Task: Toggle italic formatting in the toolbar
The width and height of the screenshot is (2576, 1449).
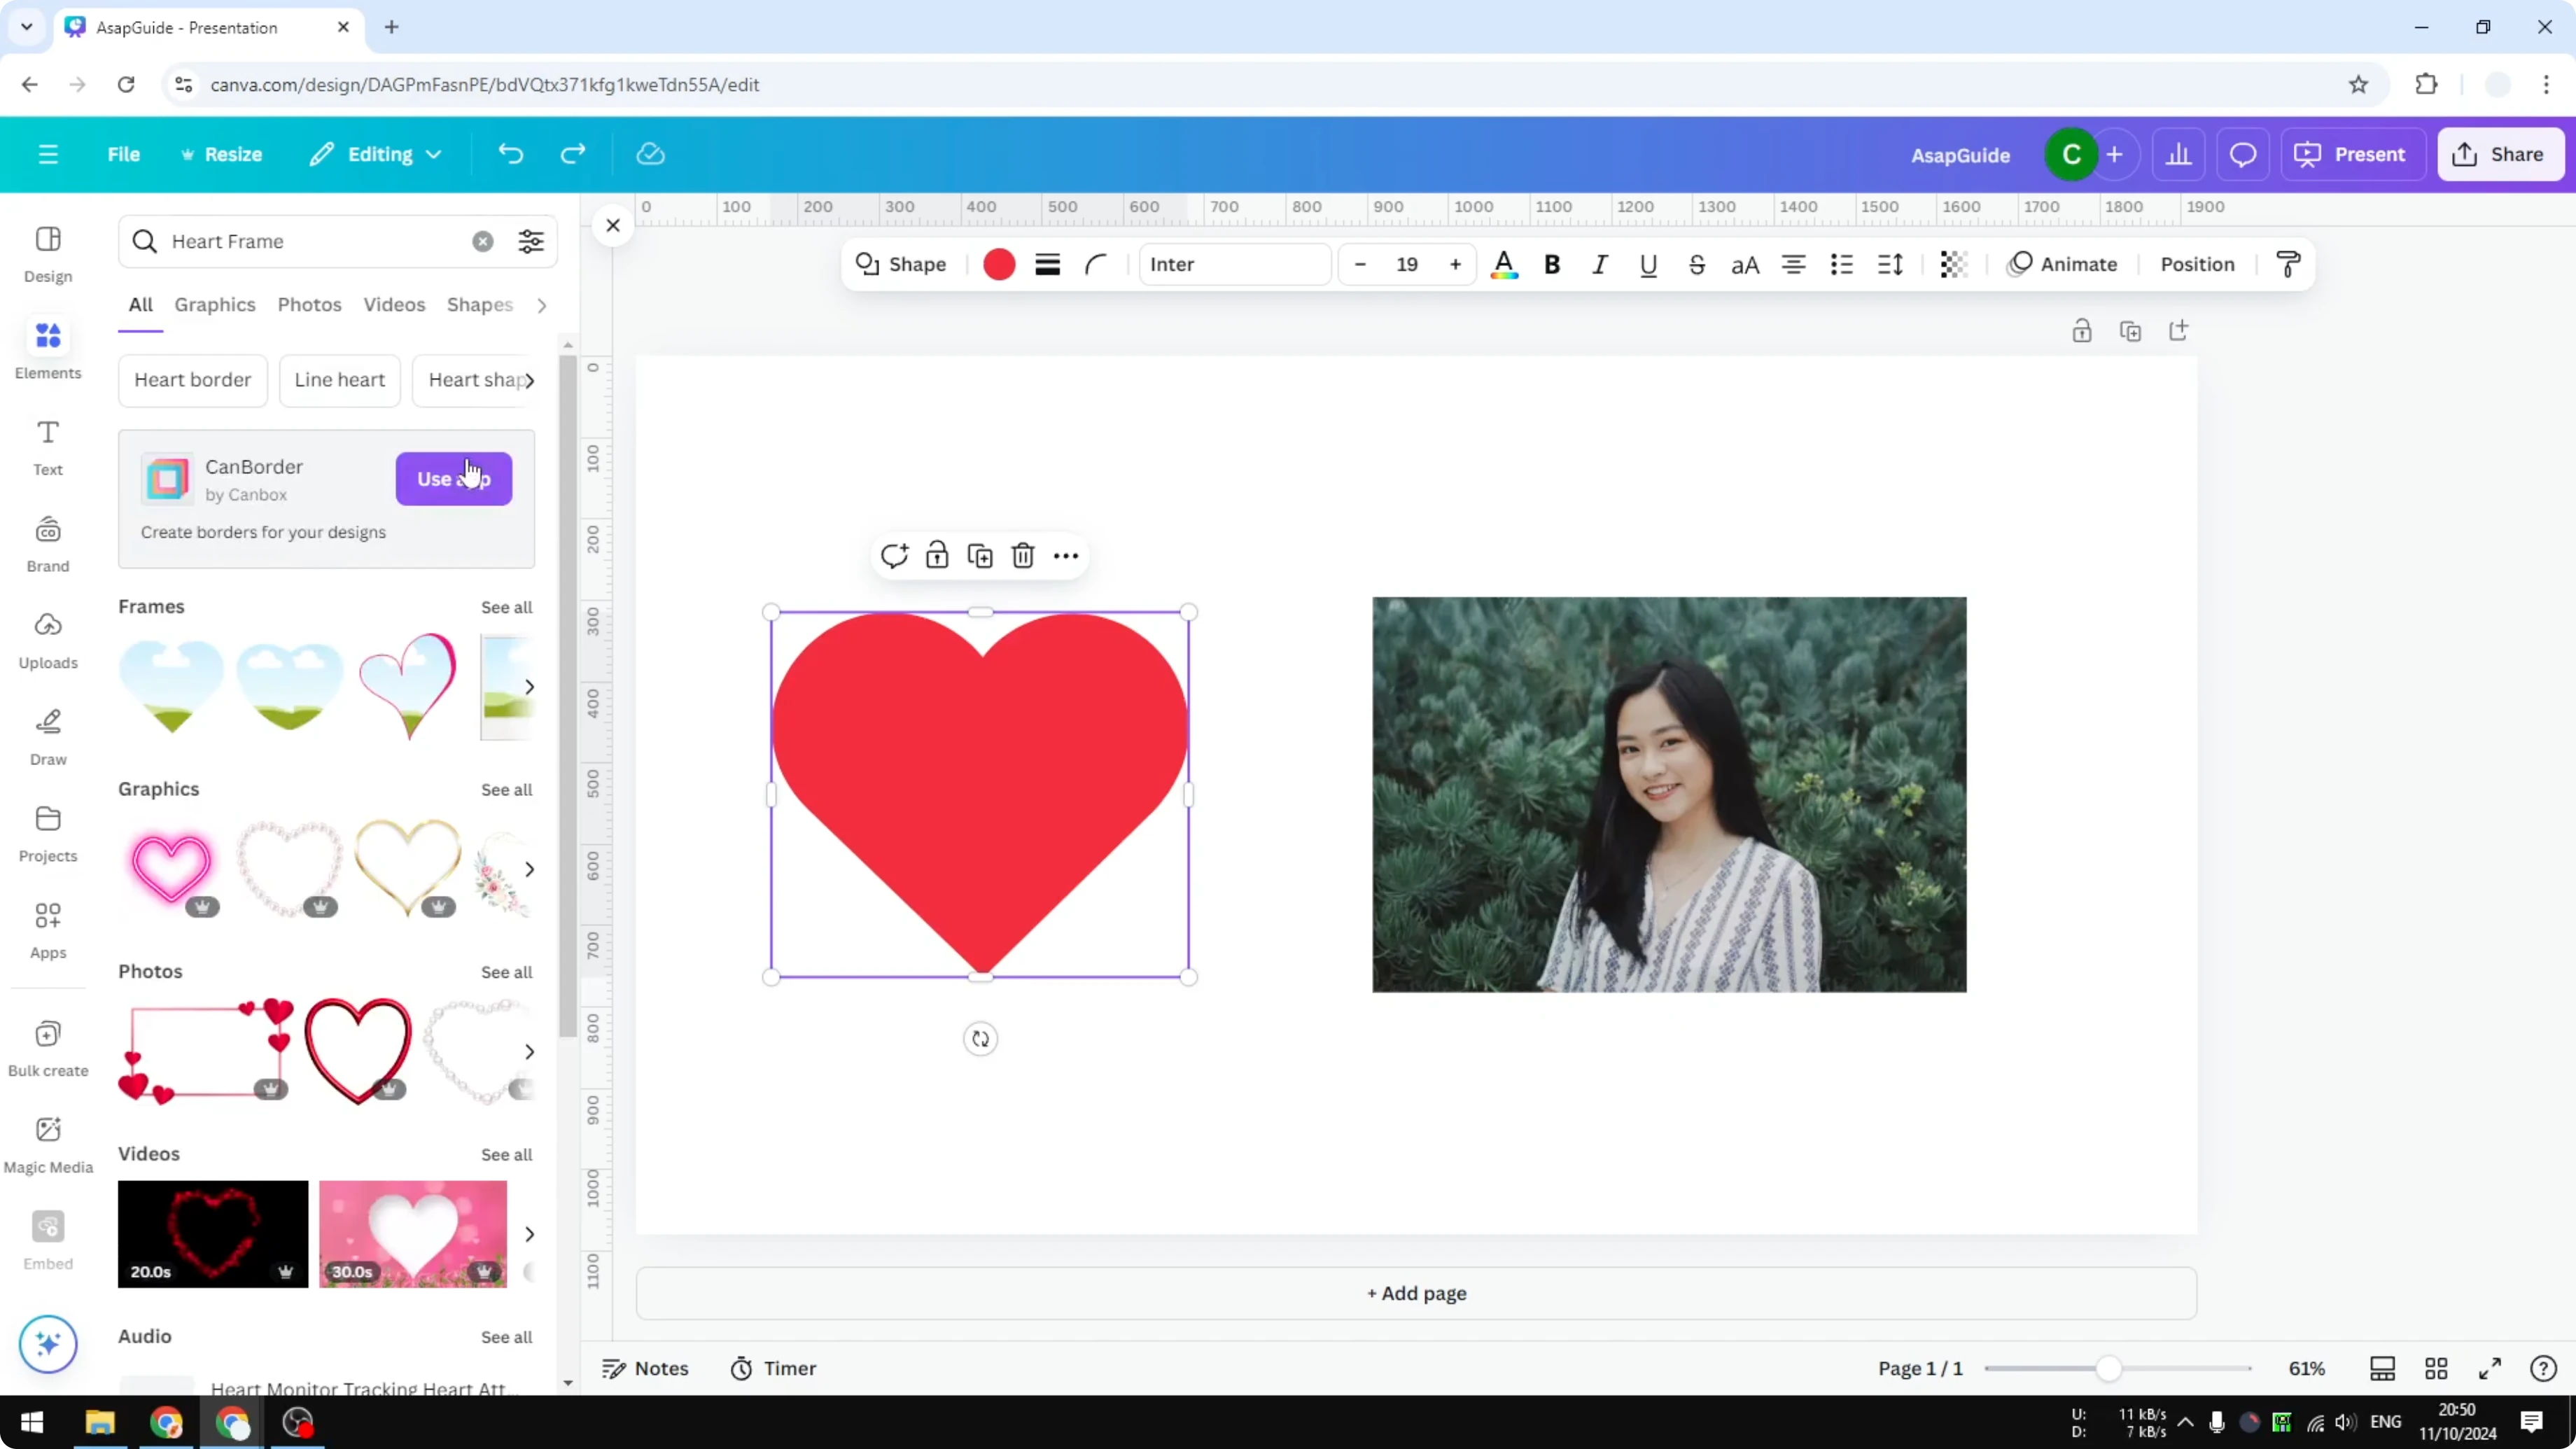Action: coord(1599,264)
